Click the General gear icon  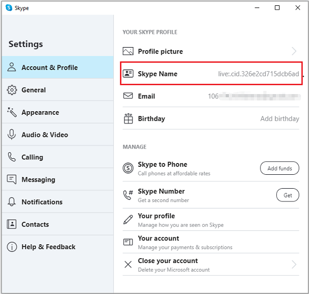point(12,90)
